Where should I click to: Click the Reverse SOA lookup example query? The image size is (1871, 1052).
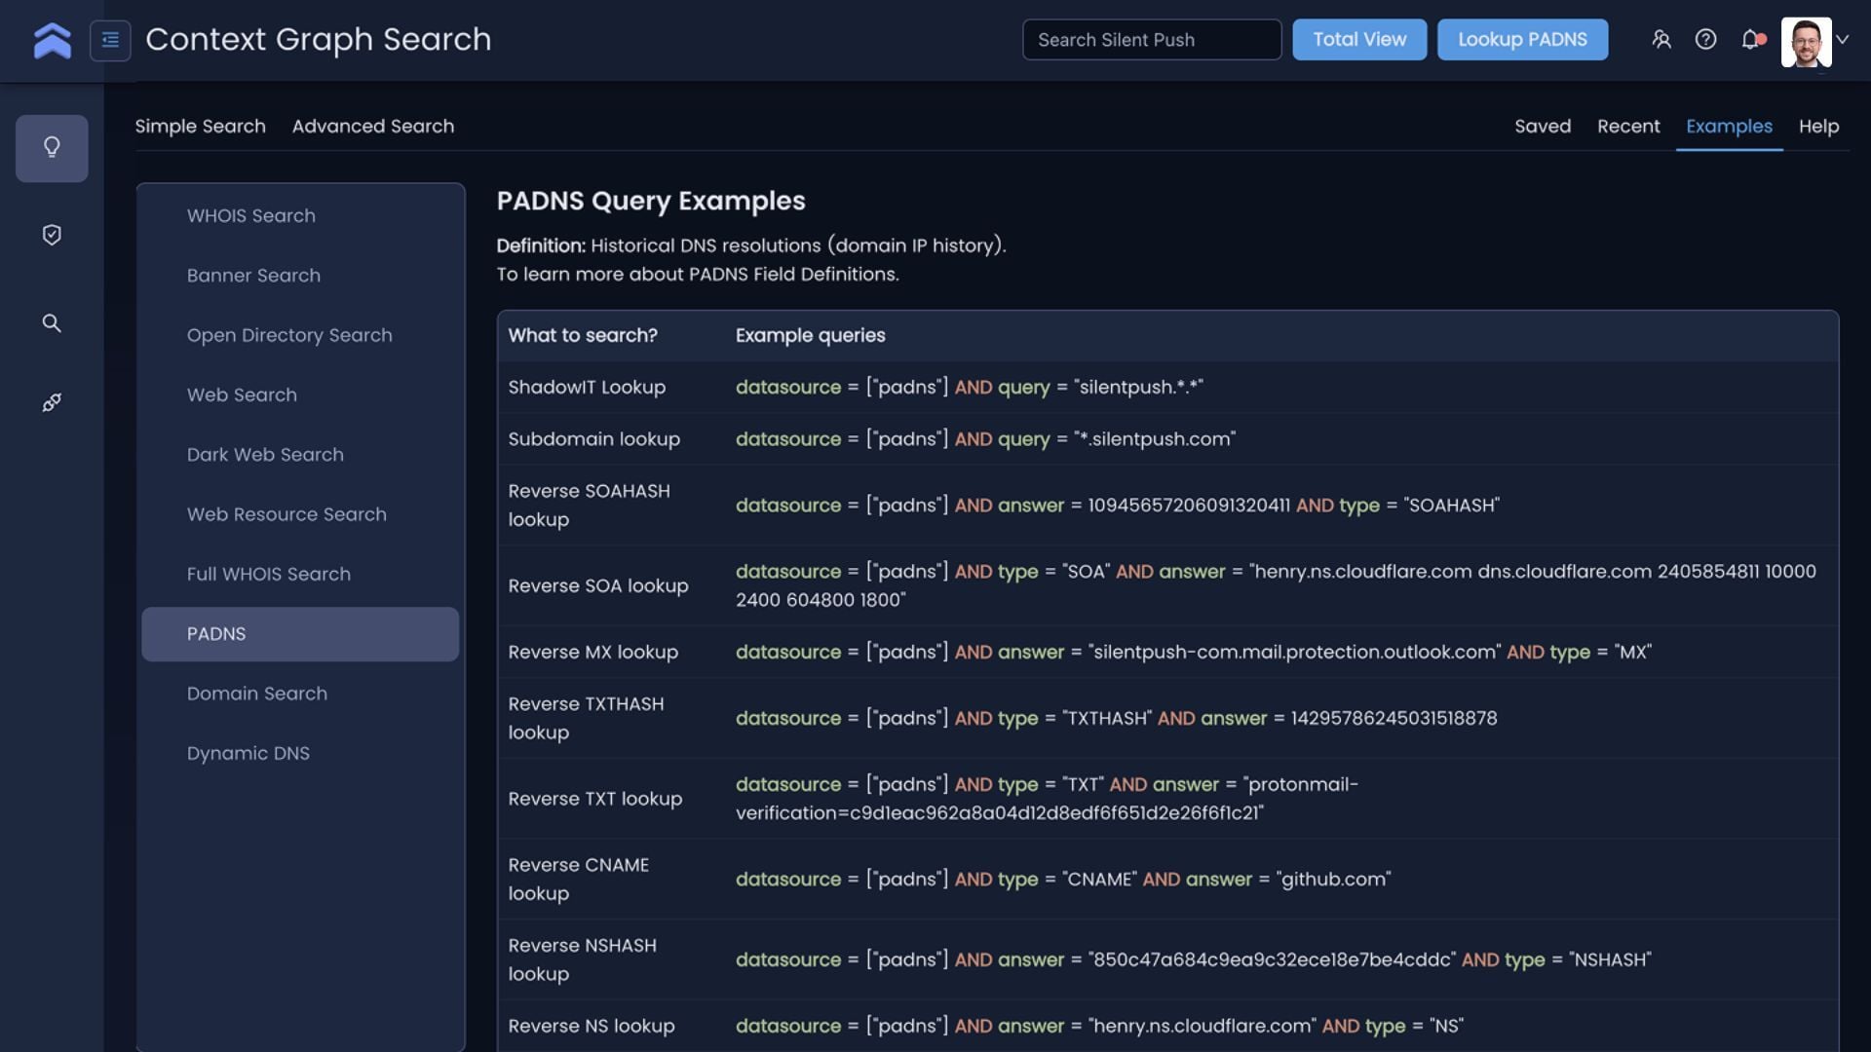click(1276, 585)
